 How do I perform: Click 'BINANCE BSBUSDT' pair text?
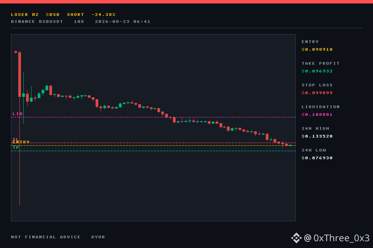pyautogui.click(x=37, y=22)
